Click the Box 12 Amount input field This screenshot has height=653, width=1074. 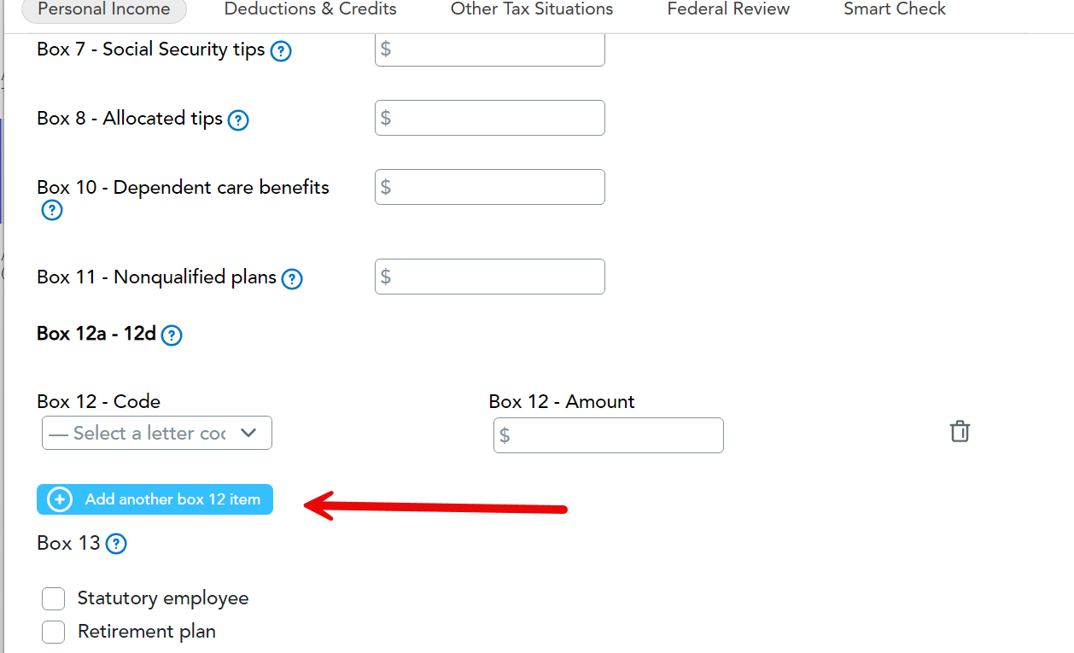coord(609,435)
